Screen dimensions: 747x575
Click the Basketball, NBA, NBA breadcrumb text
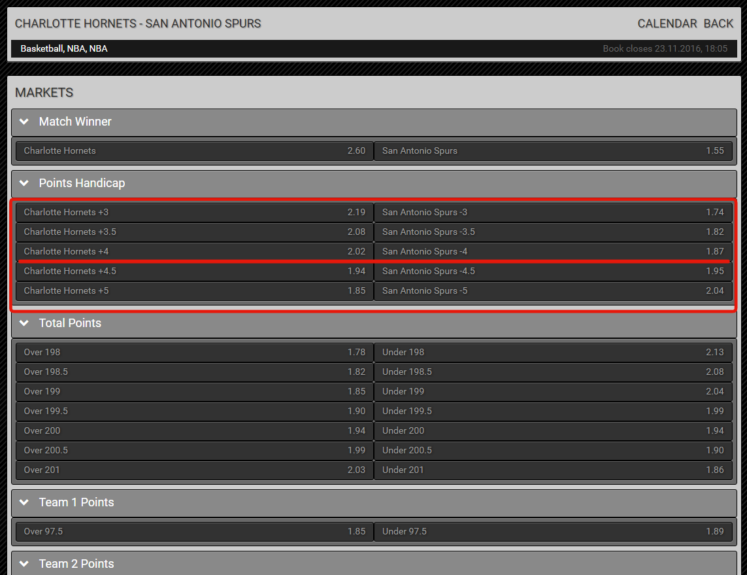click(64, 48)
